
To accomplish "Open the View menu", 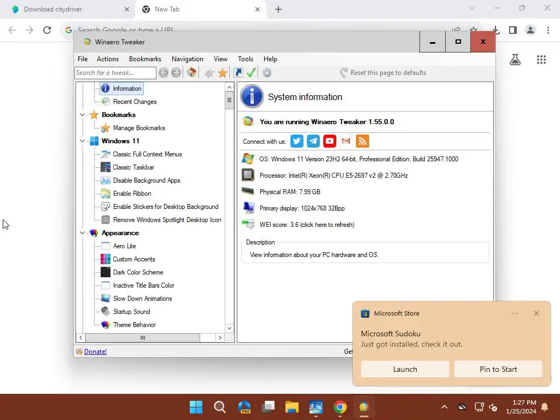I will click(x=220, y=59).
